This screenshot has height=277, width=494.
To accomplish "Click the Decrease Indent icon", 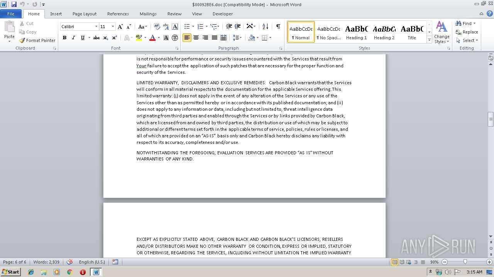I will (x=229, y=27).
